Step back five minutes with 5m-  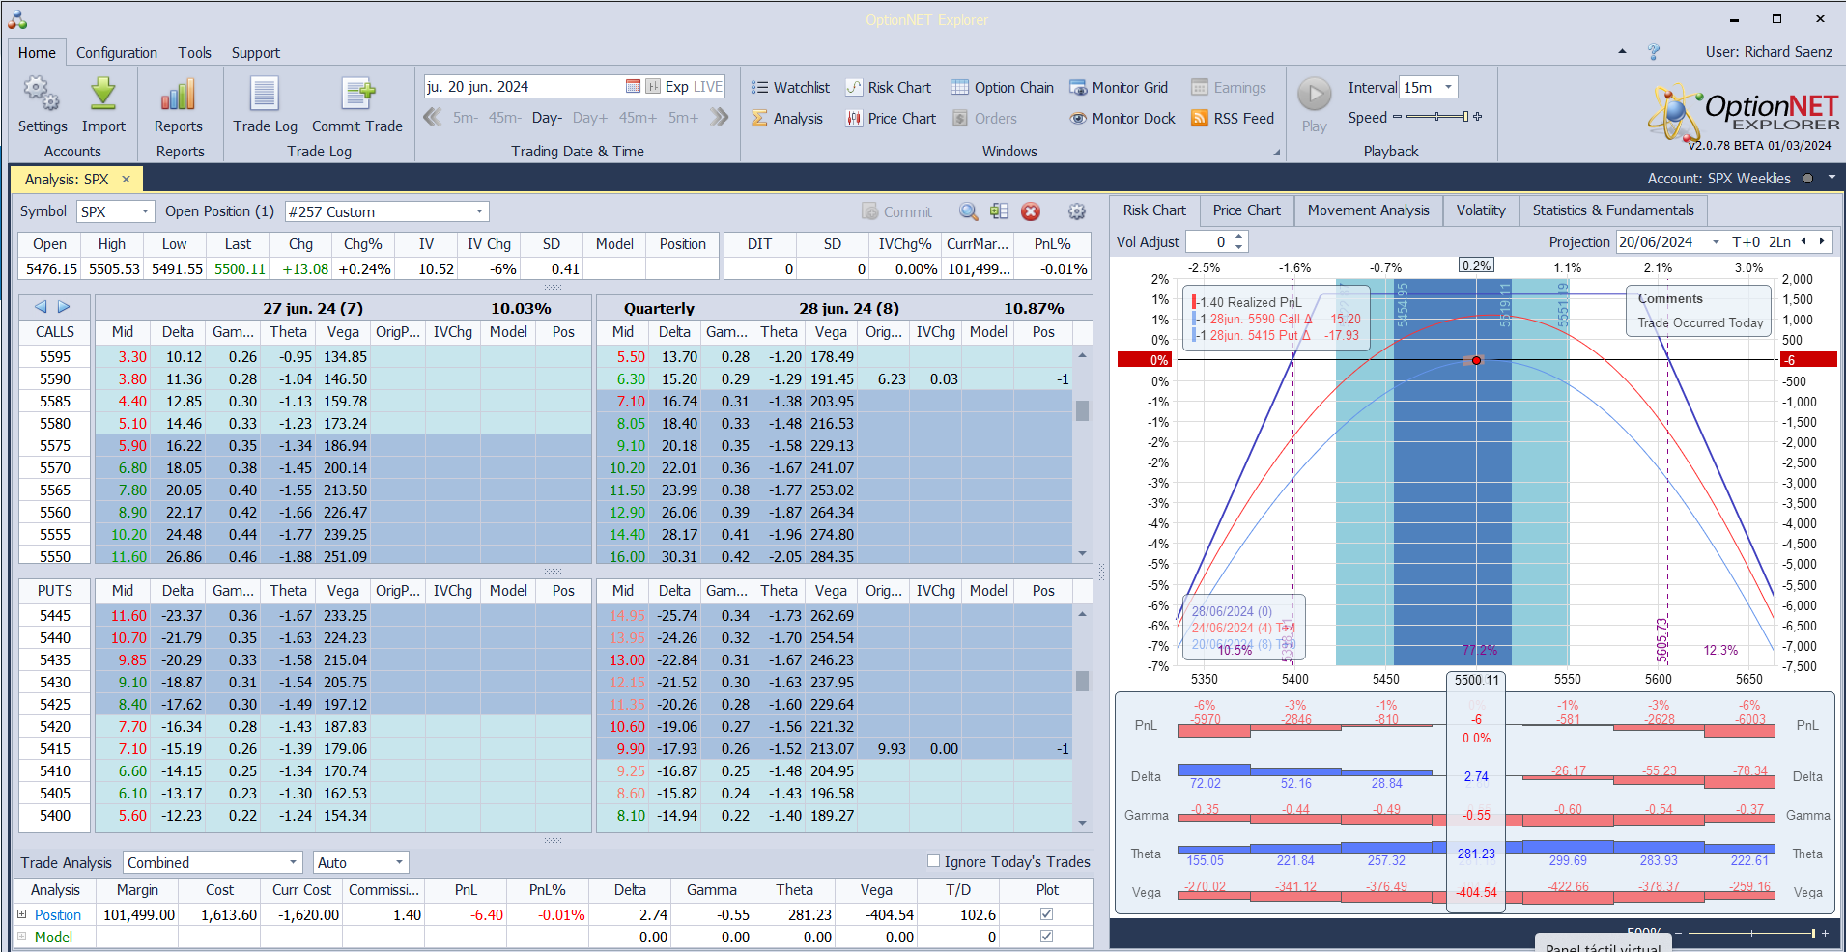point(466,118)
